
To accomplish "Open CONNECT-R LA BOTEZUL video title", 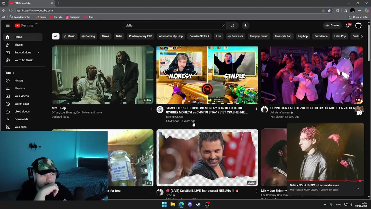I will (x=312, y=108).
